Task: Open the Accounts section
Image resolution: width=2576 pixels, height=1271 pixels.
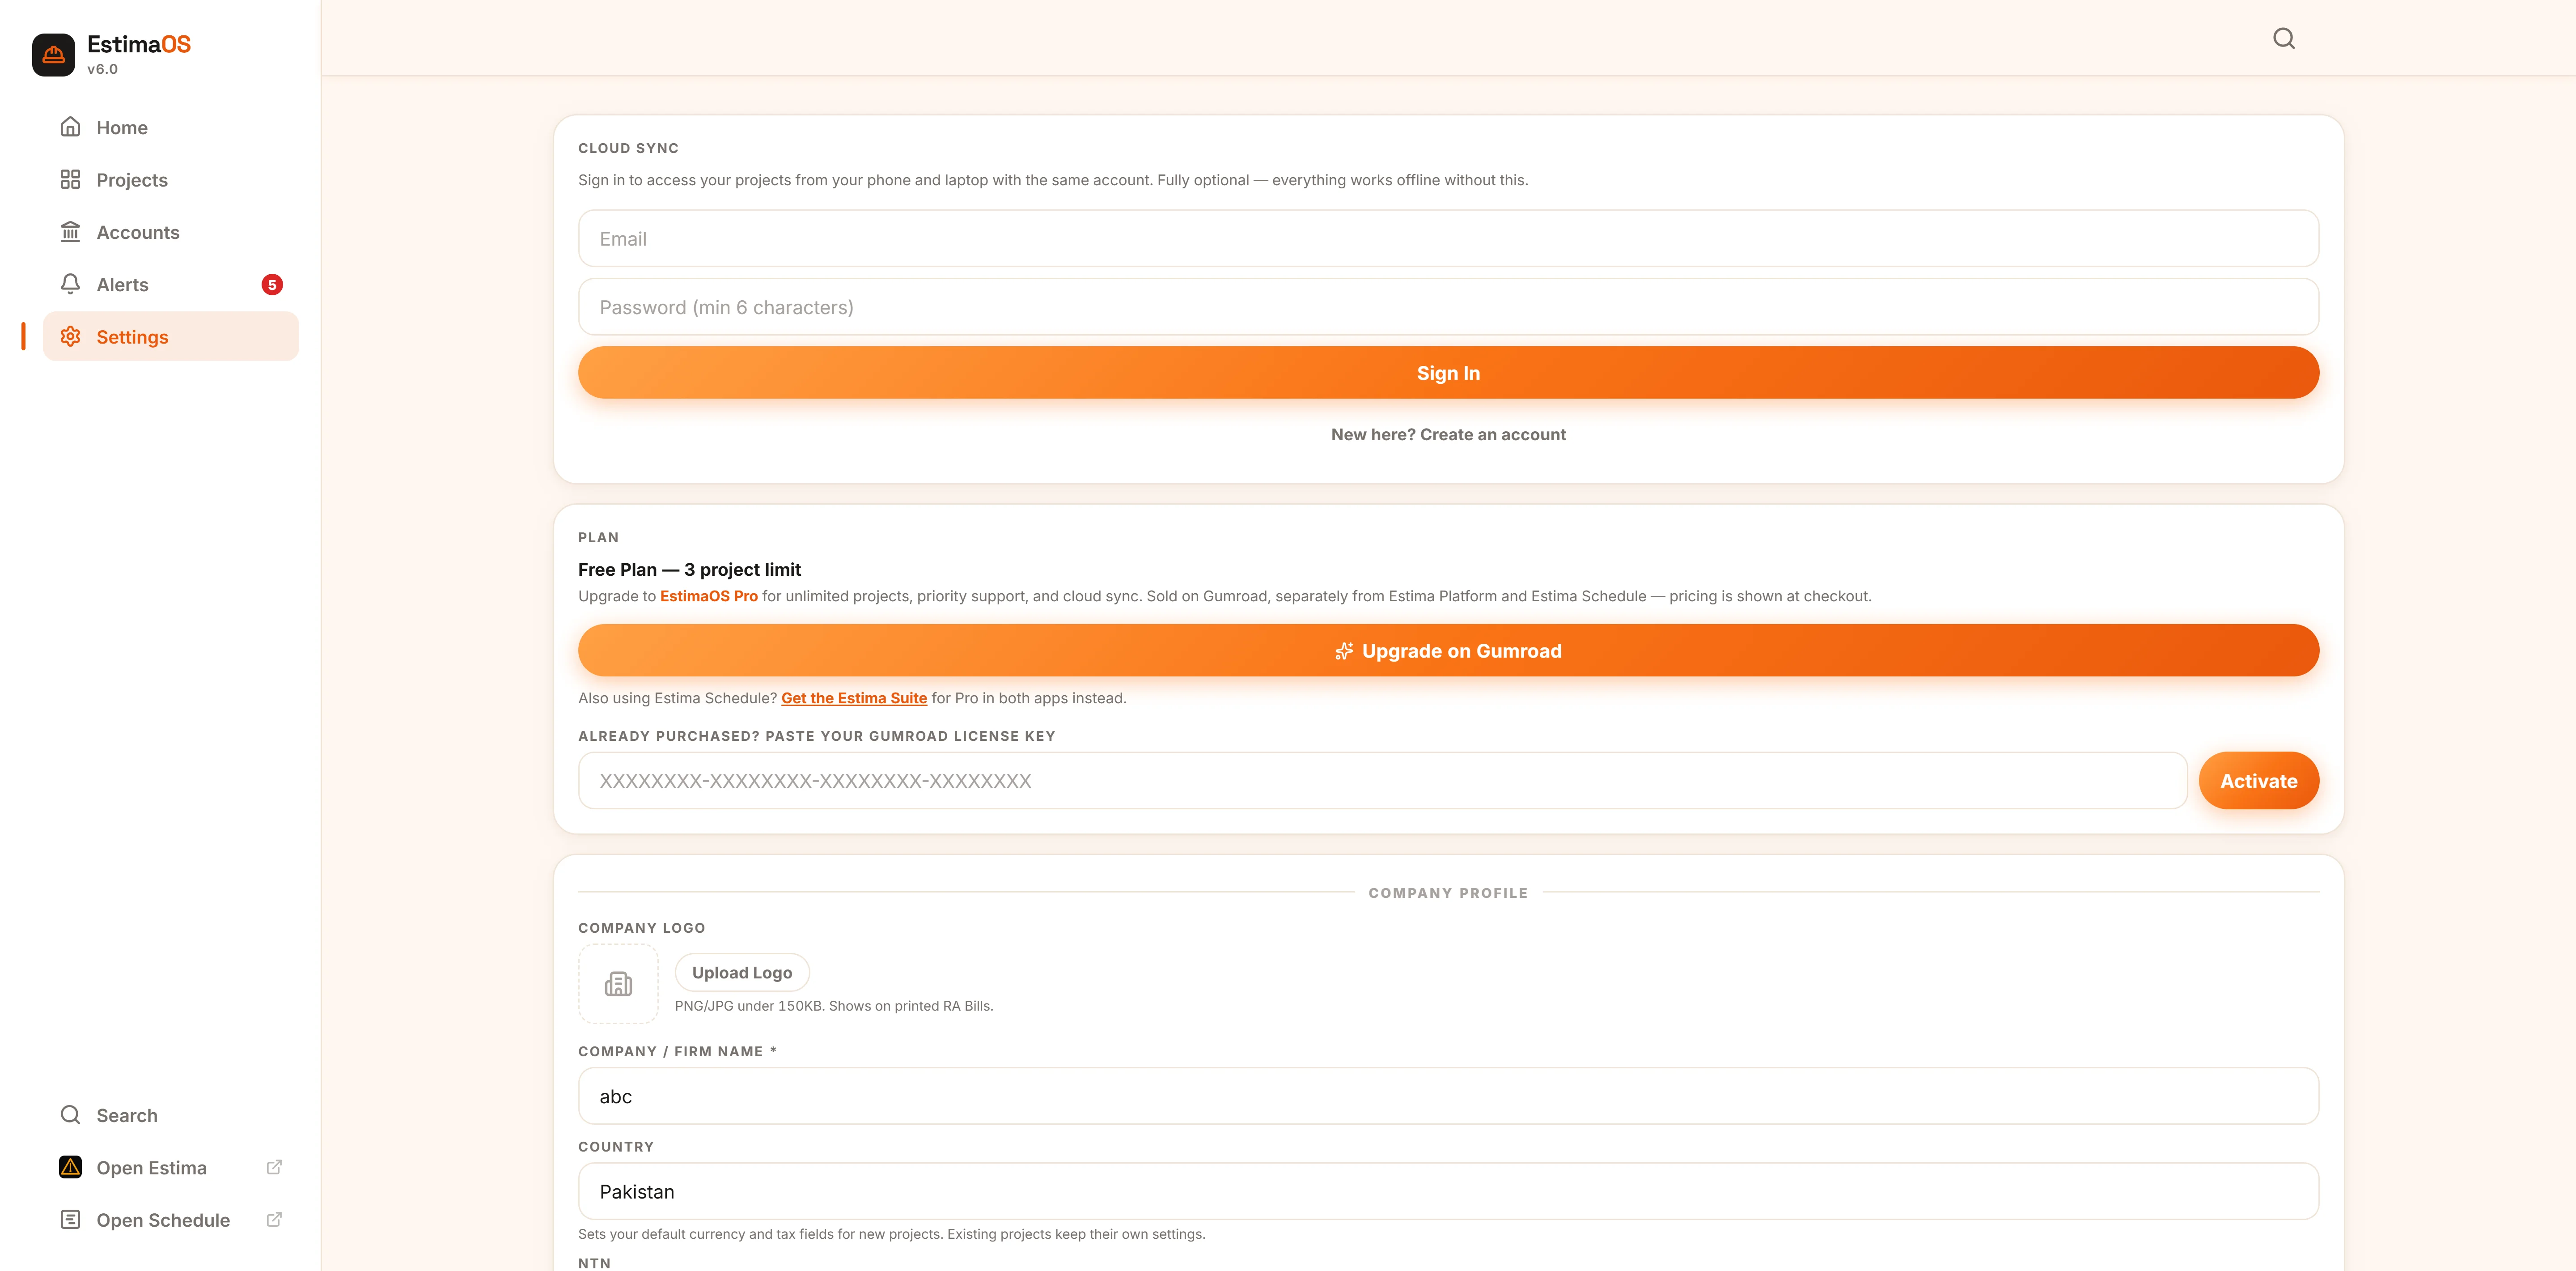Action: (x=171, y=232)
